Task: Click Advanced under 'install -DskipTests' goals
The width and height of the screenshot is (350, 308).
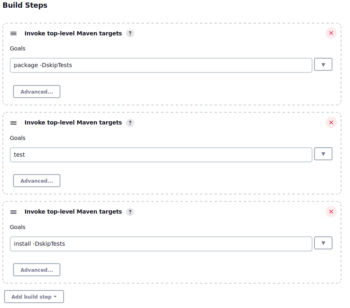Action: coord(37,270)
